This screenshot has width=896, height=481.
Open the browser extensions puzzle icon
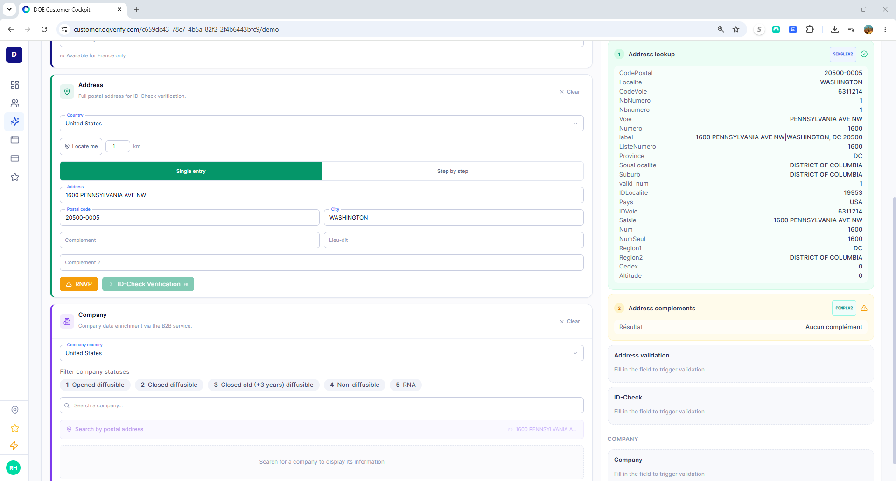[x=810, y=29]
